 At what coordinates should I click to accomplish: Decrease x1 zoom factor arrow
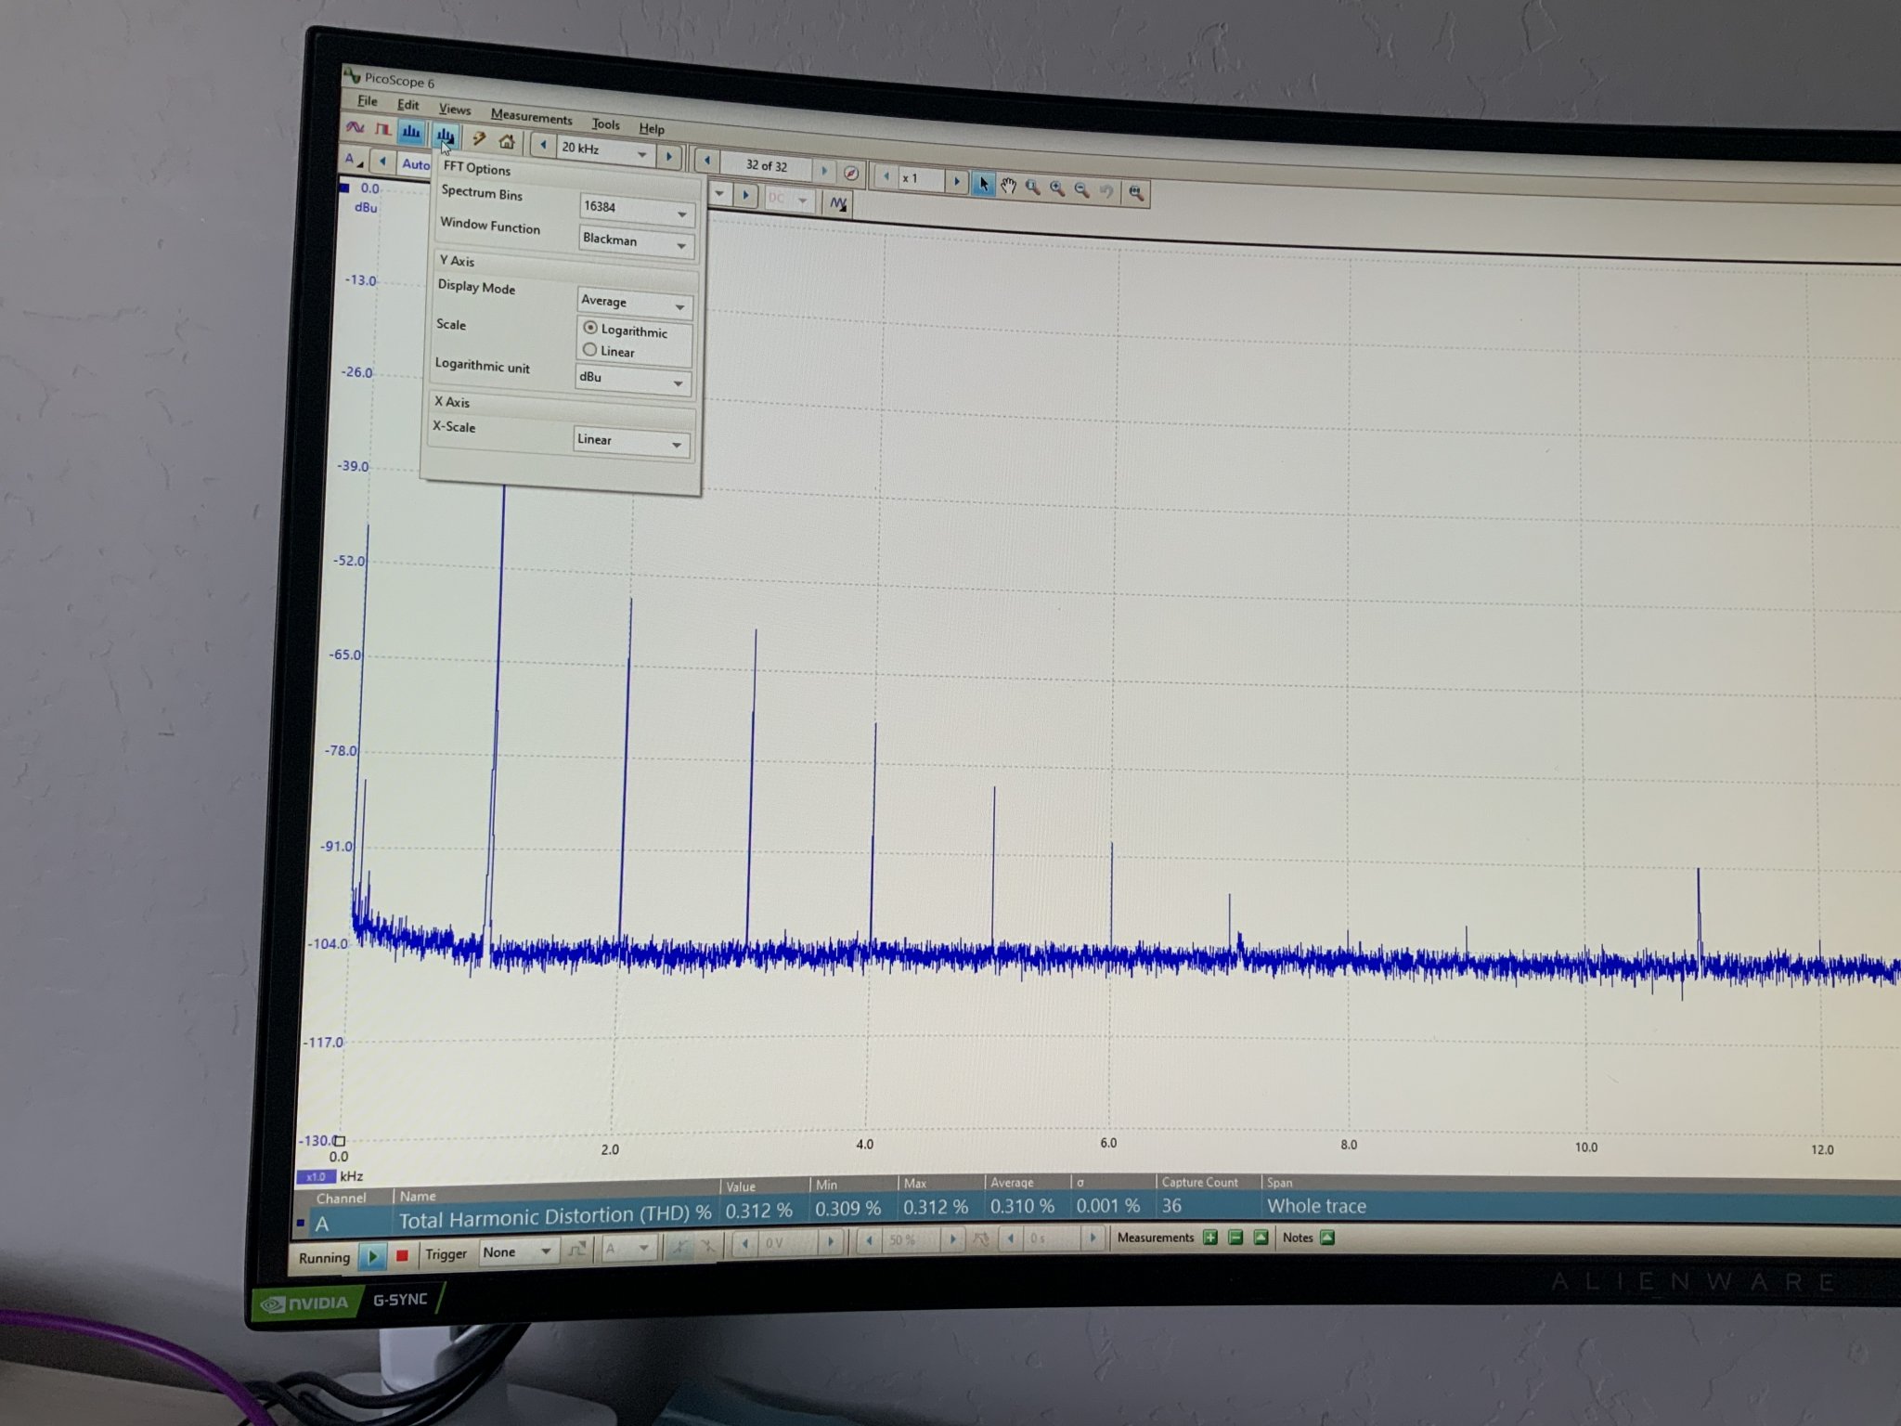886,176
